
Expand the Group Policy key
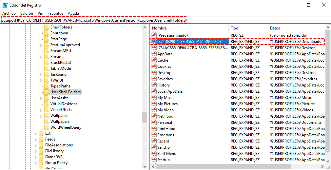[36, 163]
